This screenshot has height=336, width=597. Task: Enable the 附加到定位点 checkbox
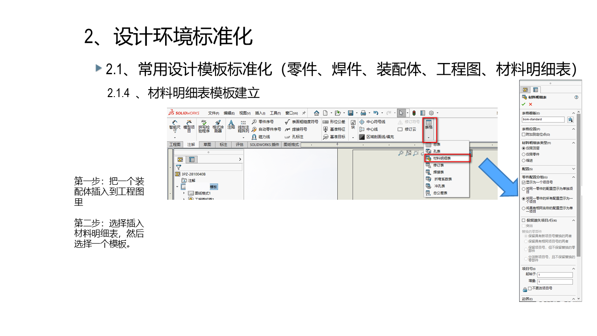(524, 134)
